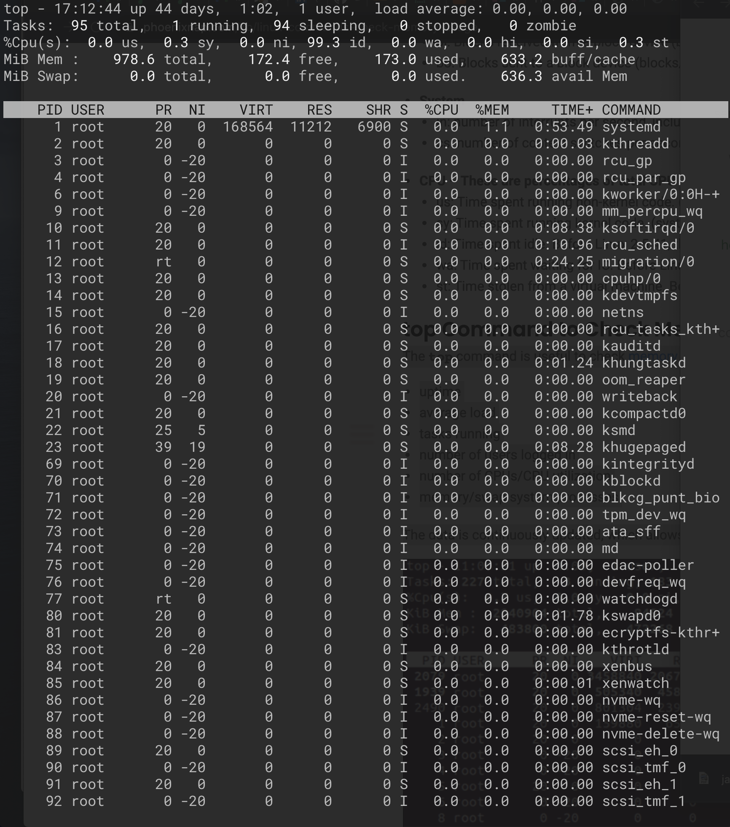Select the migration/0 process row
The image size is (730, 827).
(337, 262)
